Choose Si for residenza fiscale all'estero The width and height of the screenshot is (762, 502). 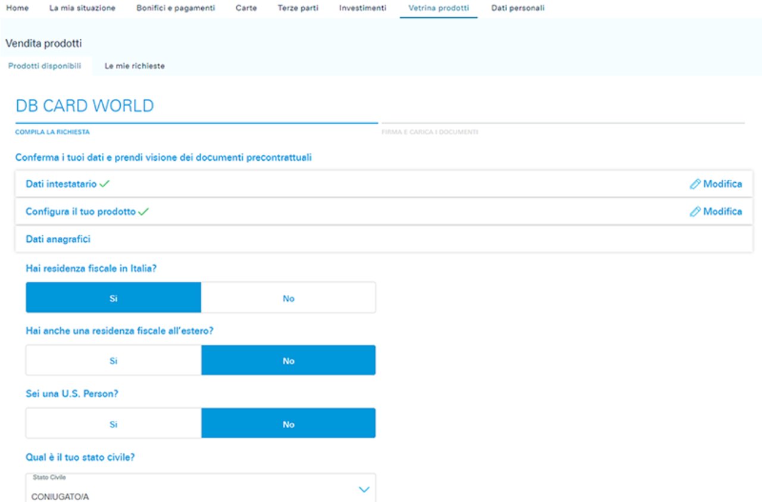114,361
